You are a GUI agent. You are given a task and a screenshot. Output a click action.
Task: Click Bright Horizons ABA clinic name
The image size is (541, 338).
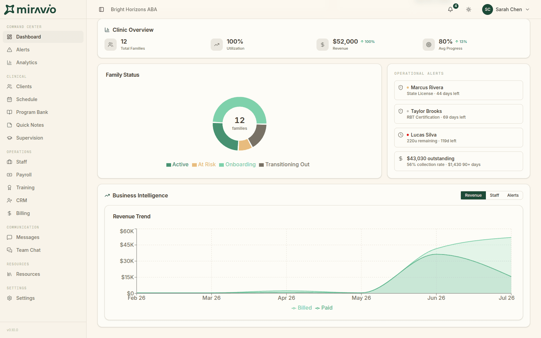point(134,9)
